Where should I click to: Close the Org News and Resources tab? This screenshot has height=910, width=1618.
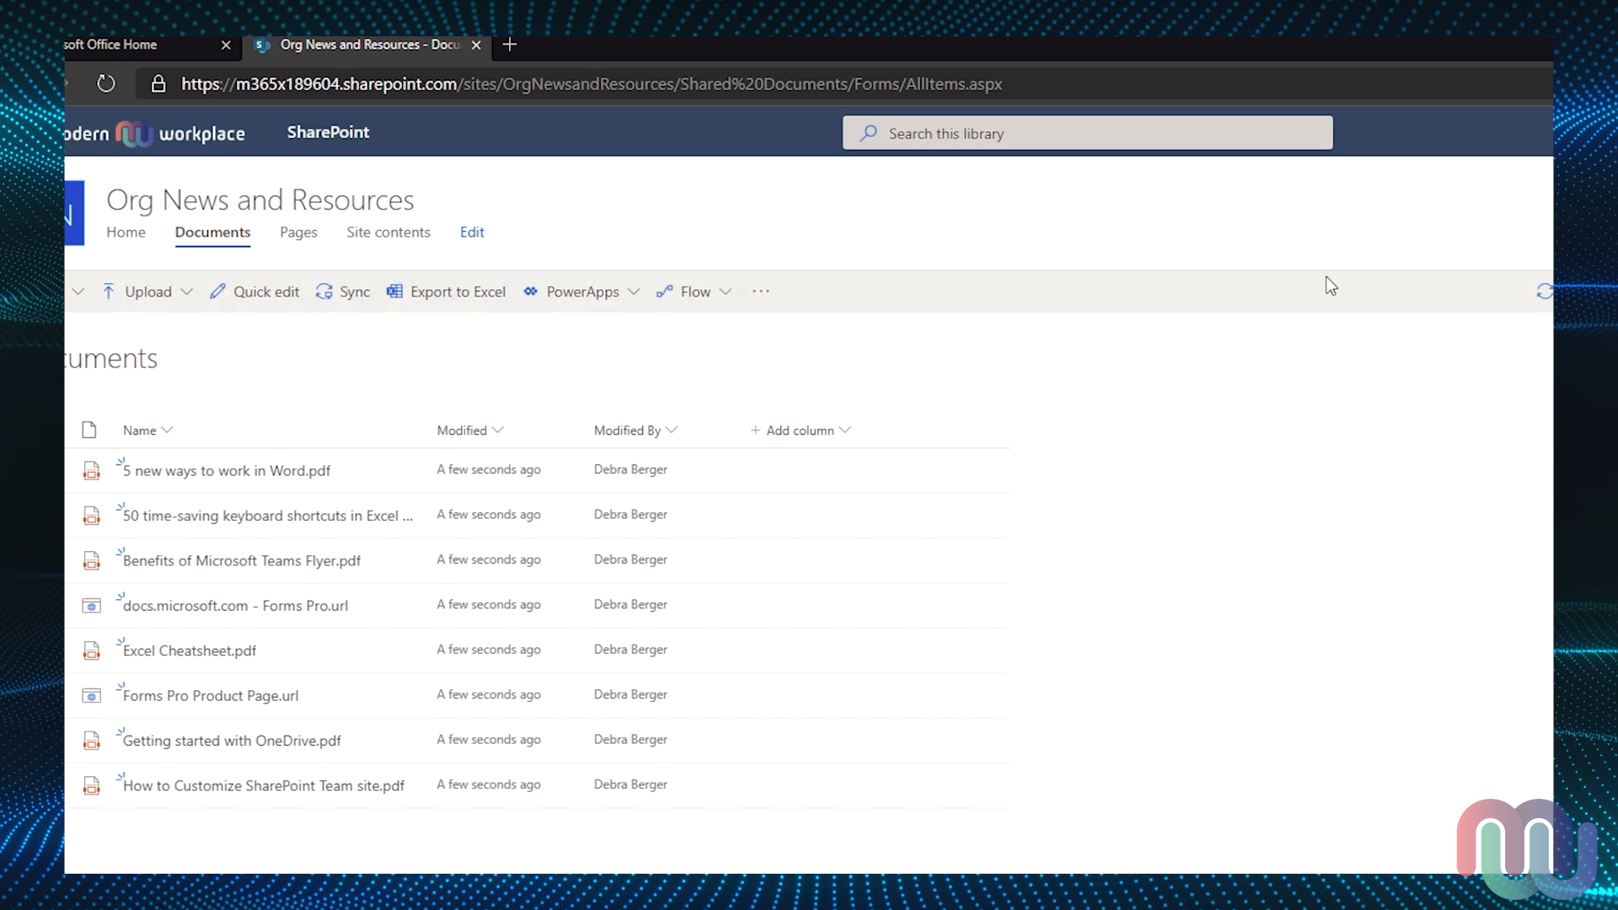point(476,45)
